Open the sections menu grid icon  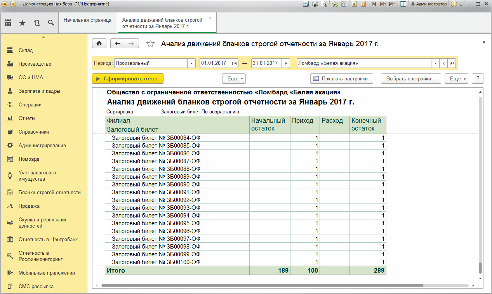(x=8, y=23)
